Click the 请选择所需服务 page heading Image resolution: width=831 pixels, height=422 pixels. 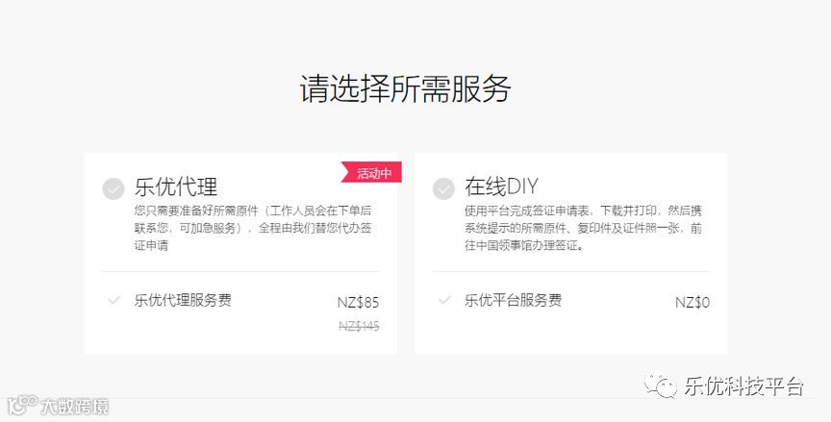(x=406, y=88)
